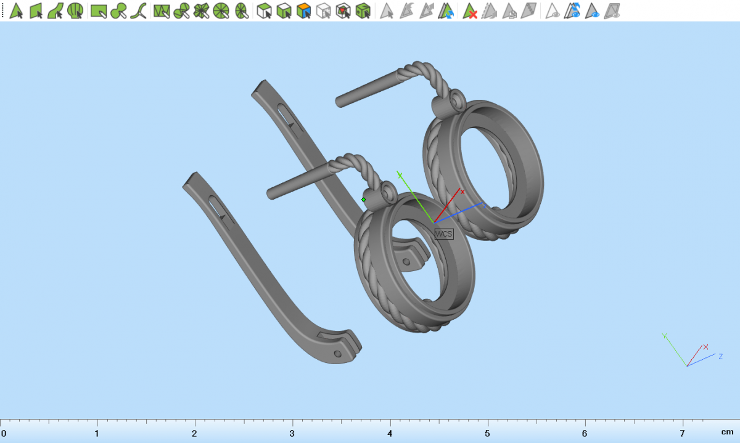Choose the Mark Plane tool

(36, 10)
